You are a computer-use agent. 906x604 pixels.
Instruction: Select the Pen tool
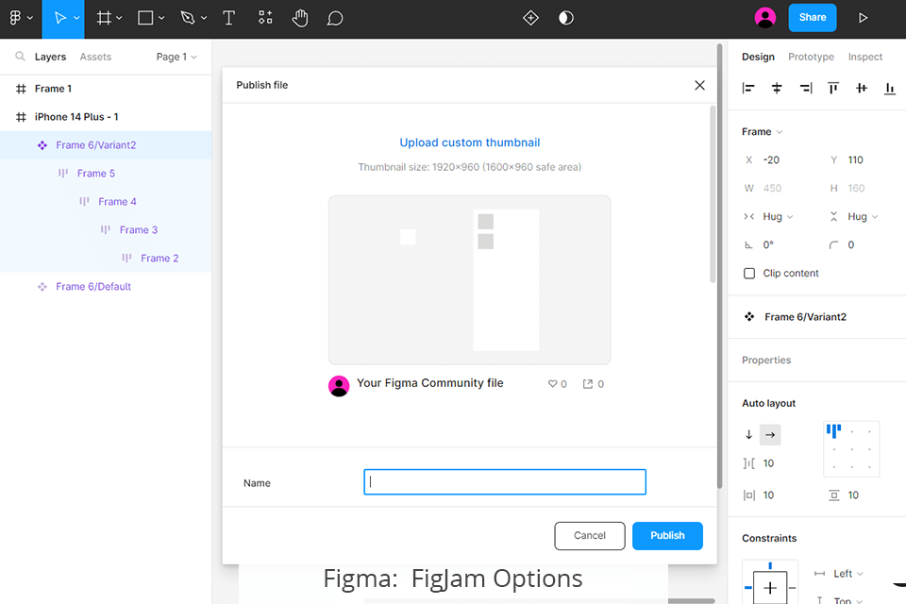(188, 19)
